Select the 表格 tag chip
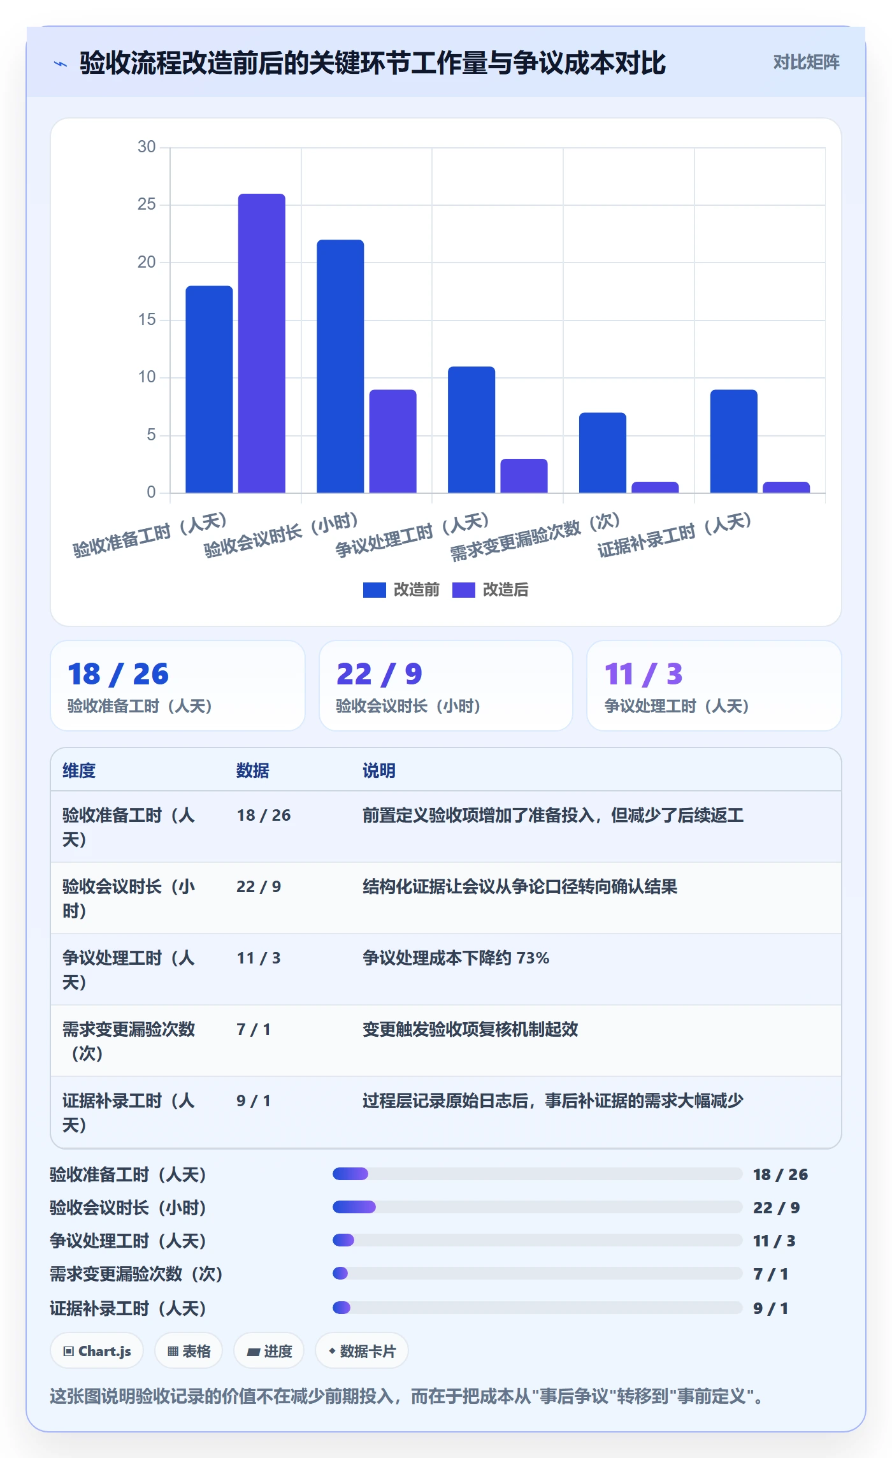The image size is (892, 1458). click(x=189, y=1351)
